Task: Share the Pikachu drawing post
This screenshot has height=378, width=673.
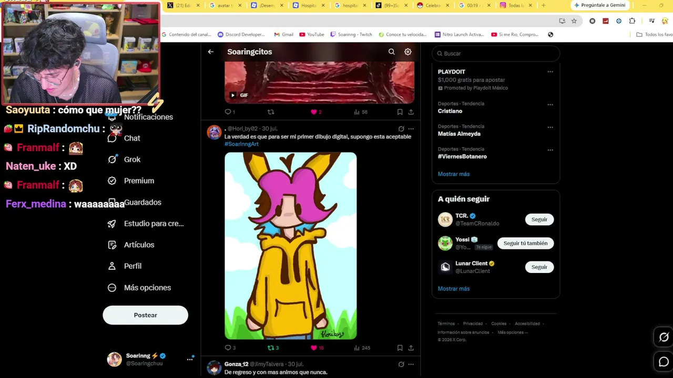Action: coord(411,348)
